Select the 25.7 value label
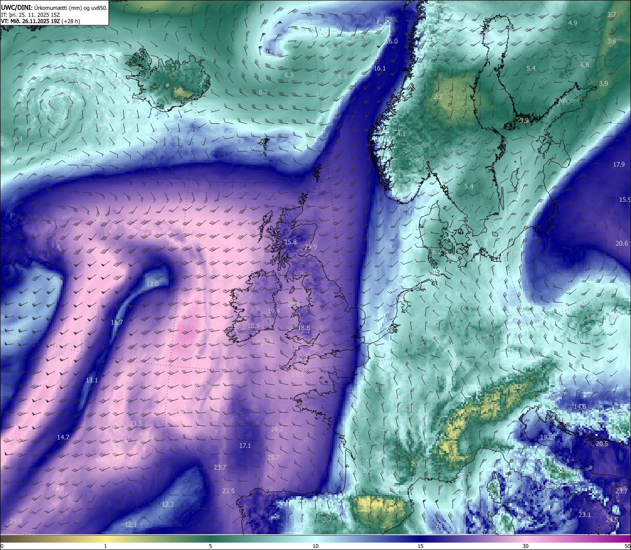631x550 pixels. click(274, 458)
